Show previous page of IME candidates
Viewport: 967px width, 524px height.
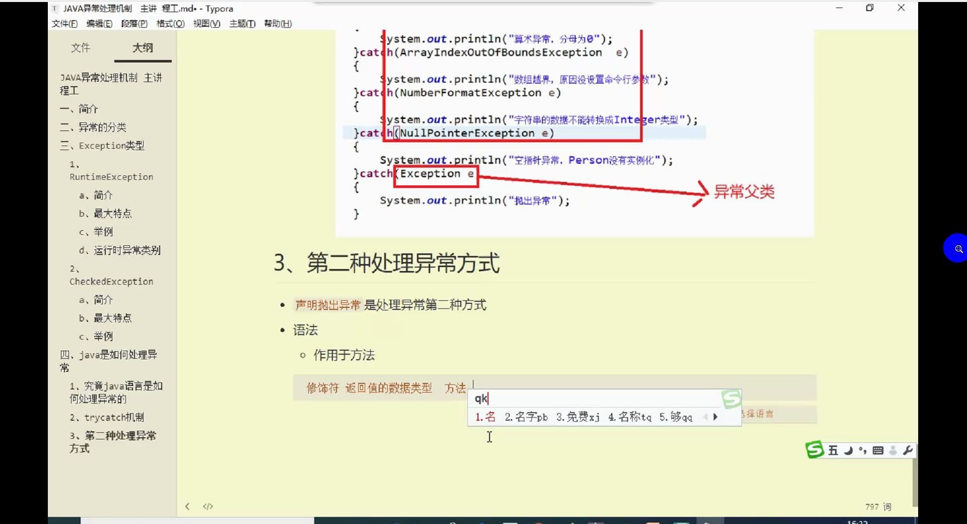(x=706, y=417)
